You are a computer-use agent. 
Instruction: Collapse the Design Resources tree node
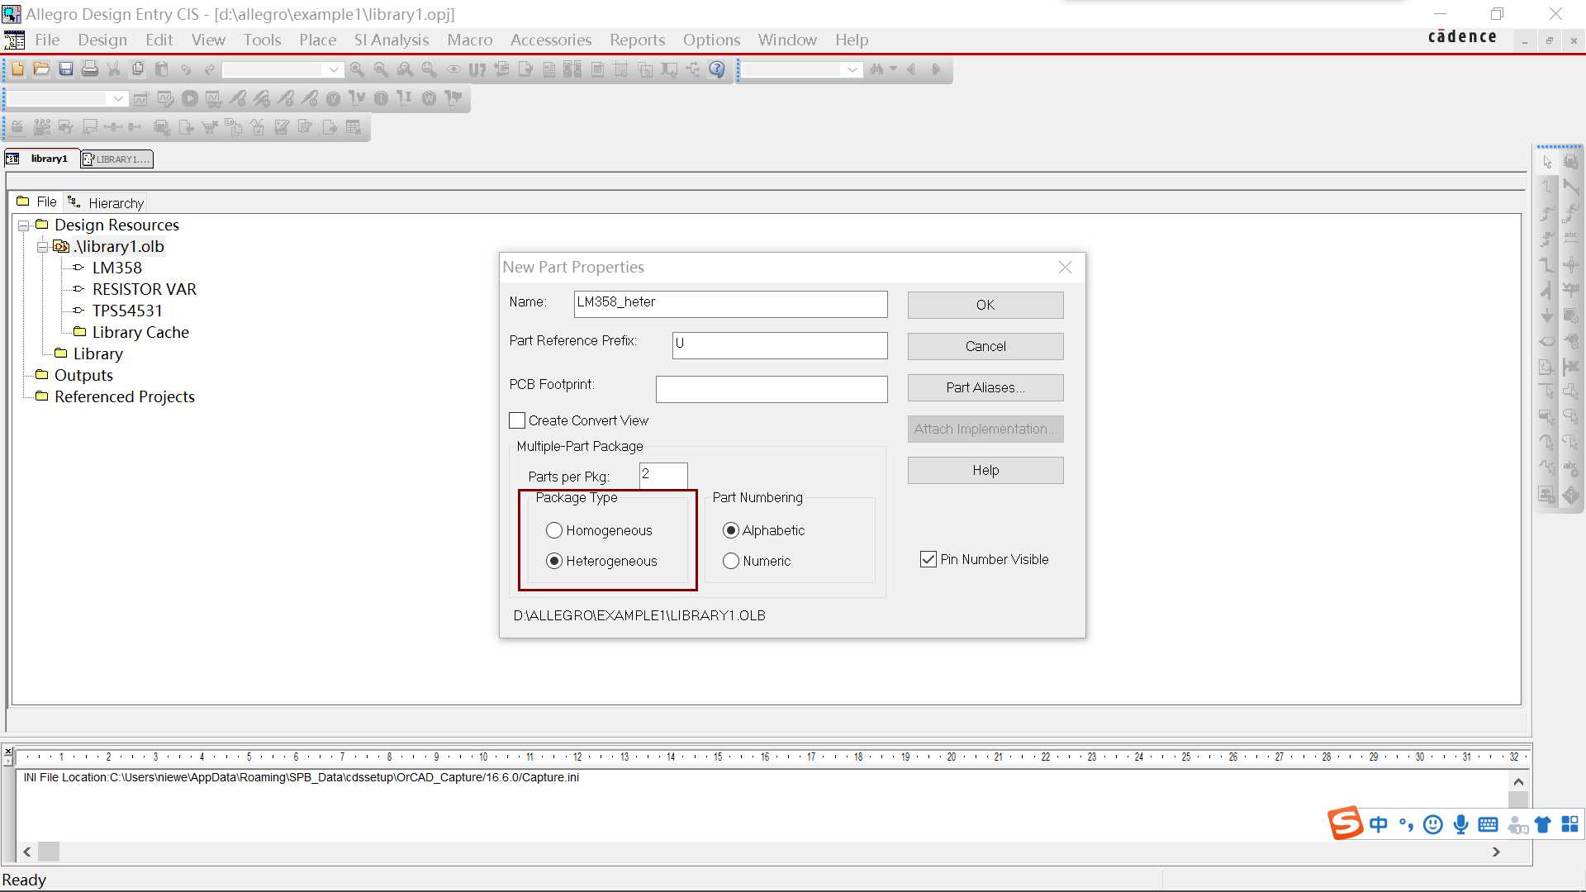point(24,225)
